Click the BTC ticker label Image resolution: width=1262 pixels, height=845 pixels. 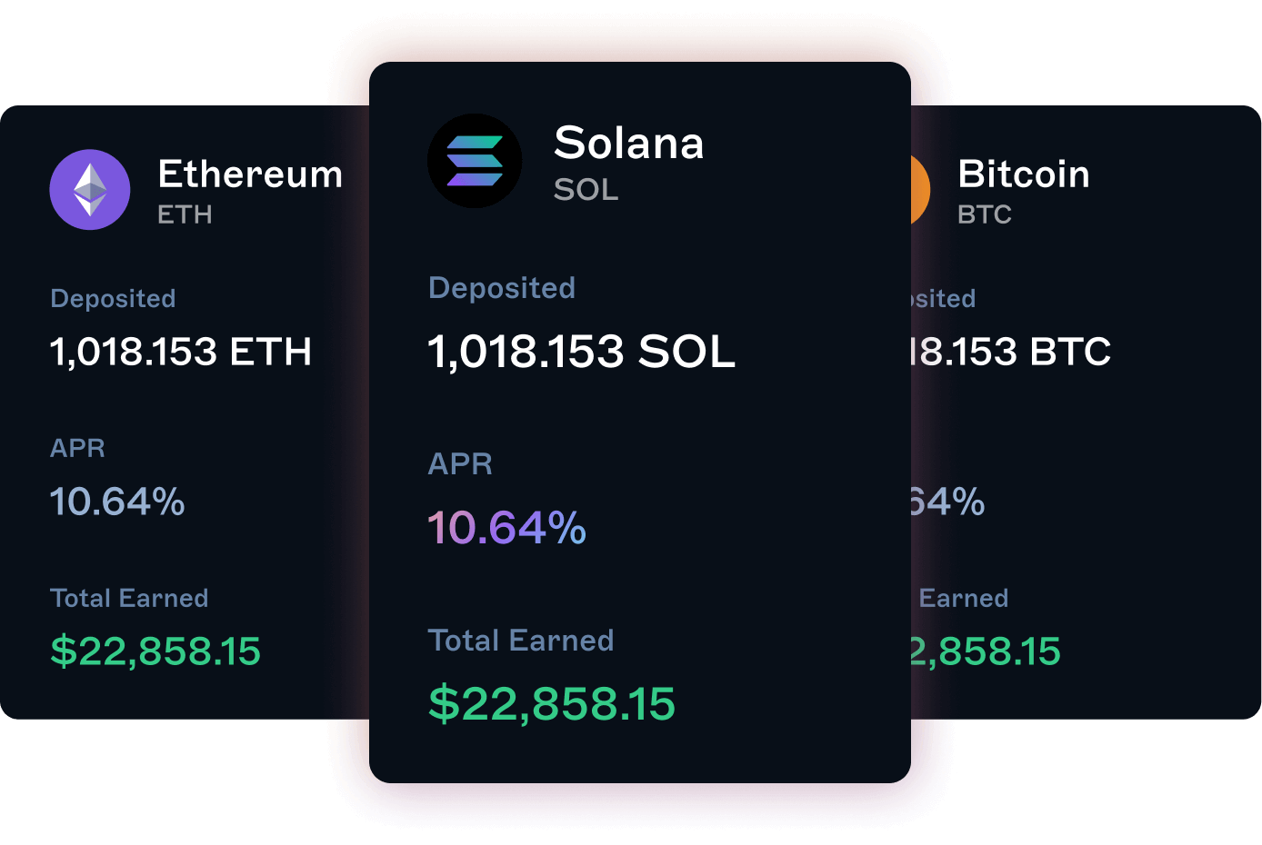pyautogui.click(x=985, y=214)
